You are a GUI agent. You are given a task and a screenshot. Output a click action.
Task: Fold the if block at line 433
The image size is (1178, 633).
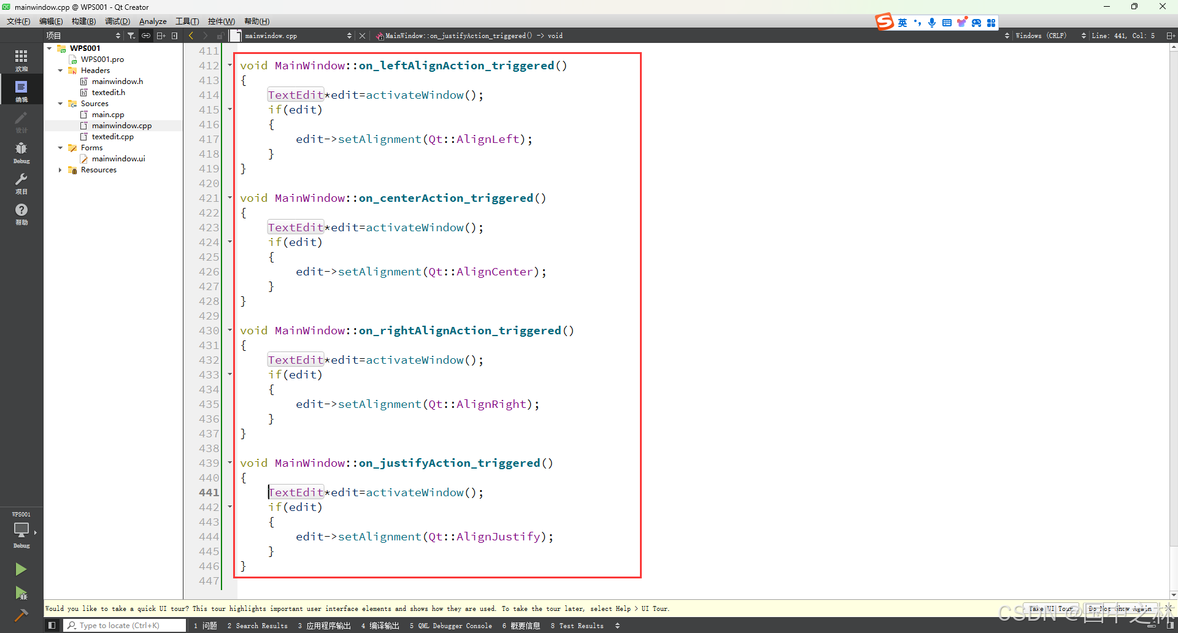point(230,374)
